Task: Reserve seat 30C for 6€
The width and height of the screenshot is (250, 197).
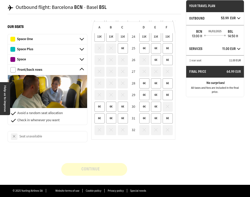Action: pyautogui.click(x=123, y=107)
